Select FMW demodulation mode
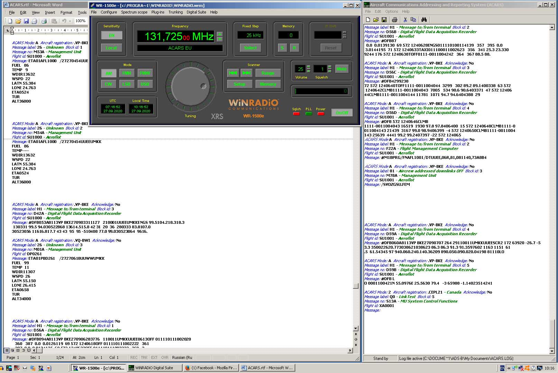 point(145,73)
